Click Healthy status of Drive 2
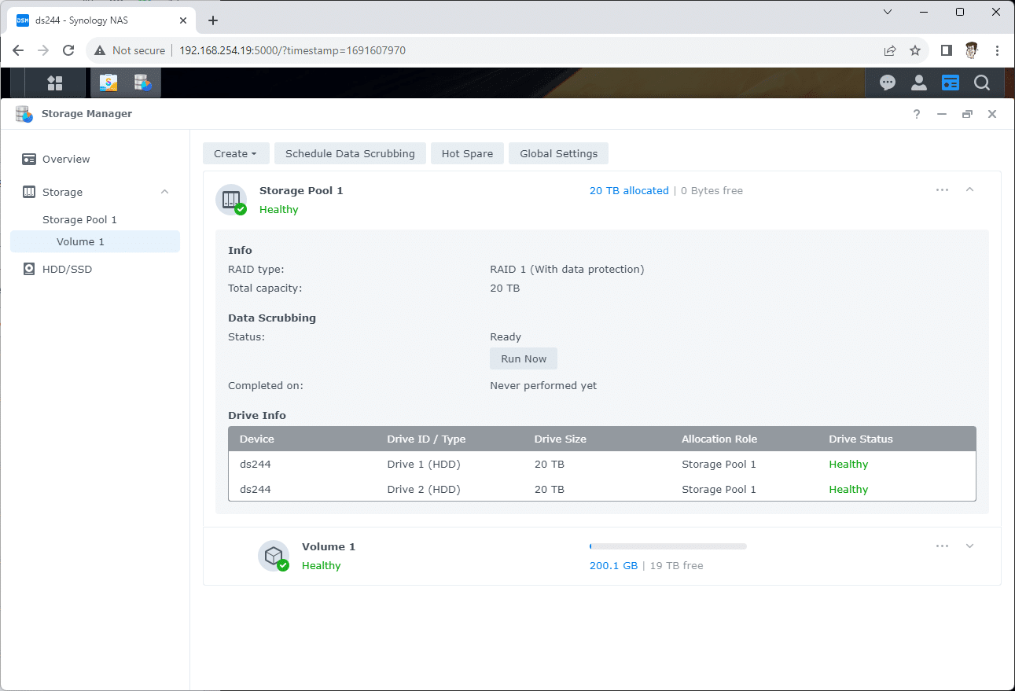The width and height of the screenshot is (1015, 691). coord(848,489)
